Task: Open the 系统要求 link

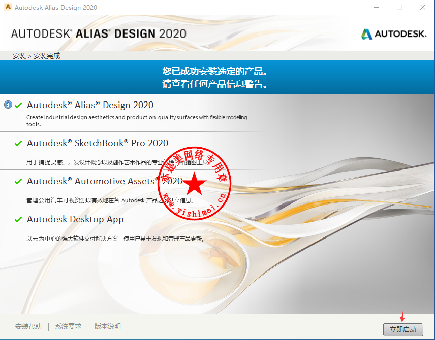Action: pos(68,326)
